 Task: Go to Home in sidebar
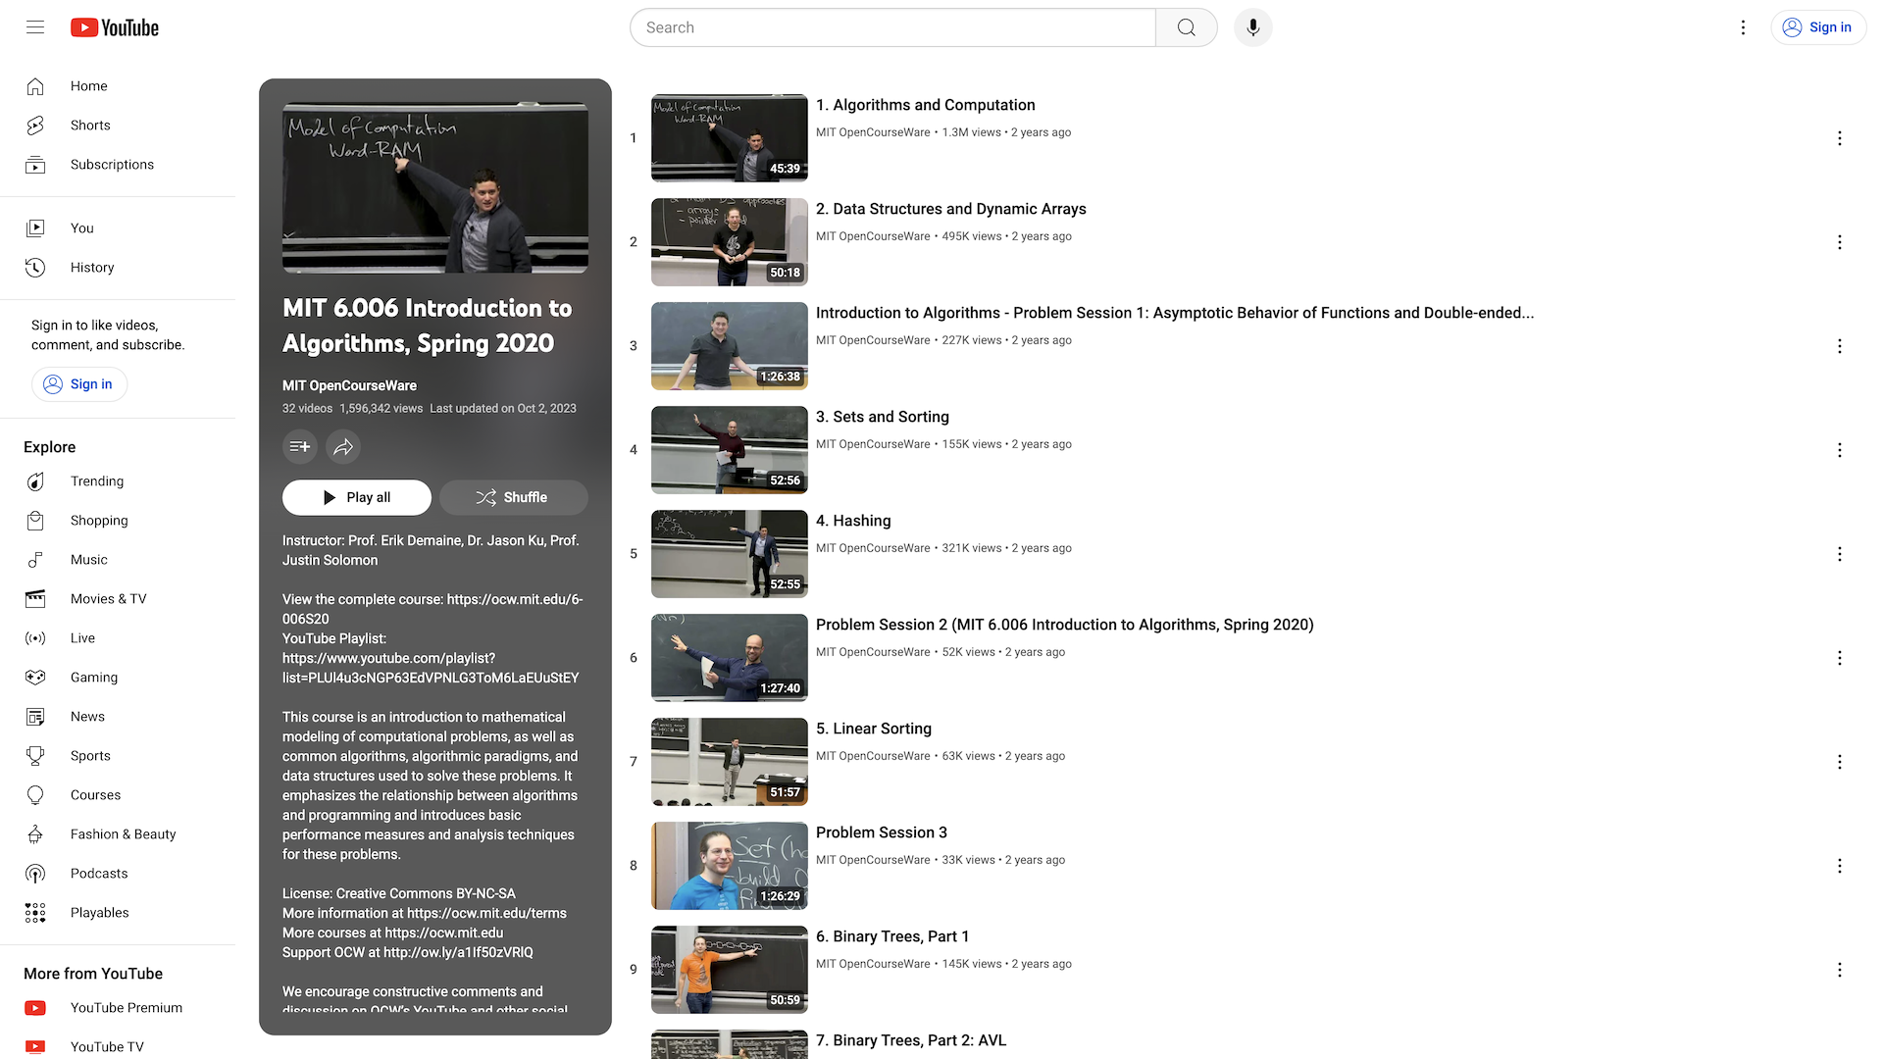click(x=118, y=86)
